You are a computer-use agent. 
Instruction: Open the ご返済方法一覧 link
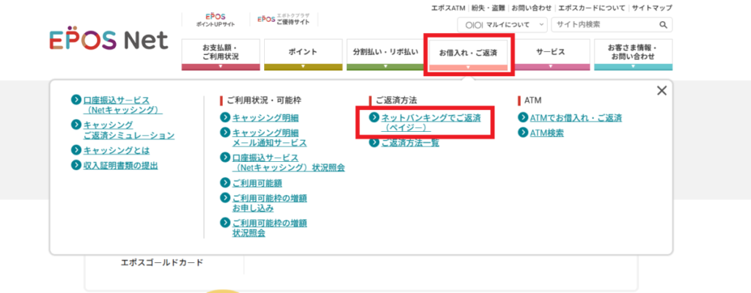click(x=410, y=143)
